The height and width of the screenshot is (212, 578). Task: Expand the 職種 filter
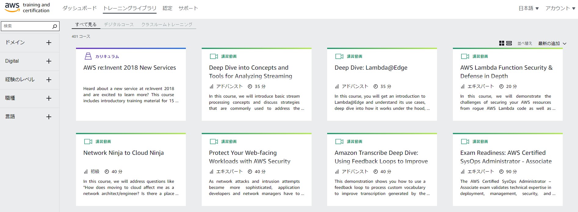coord(49,98)
